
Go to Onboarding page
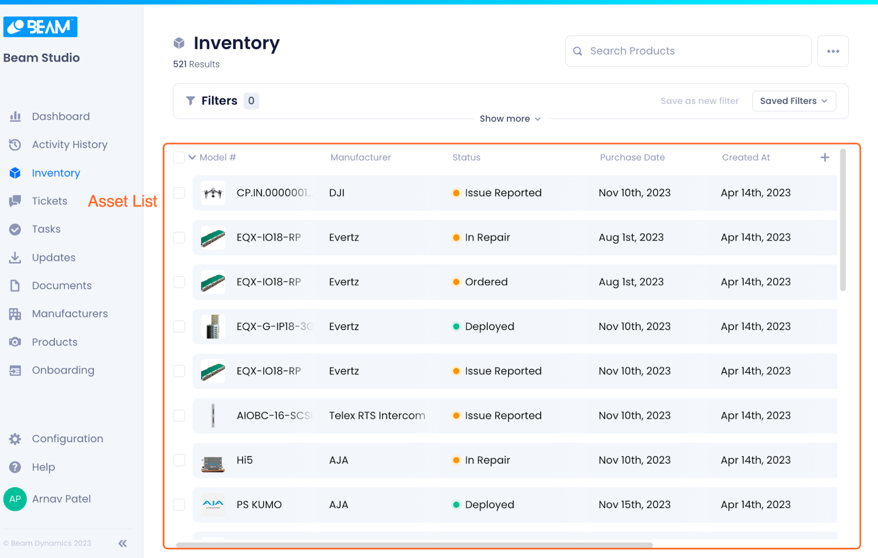[63, 370]
